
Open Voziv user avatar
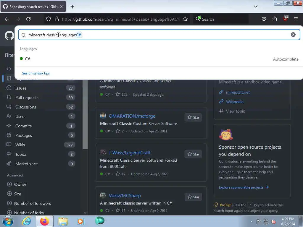coord(103,195)
